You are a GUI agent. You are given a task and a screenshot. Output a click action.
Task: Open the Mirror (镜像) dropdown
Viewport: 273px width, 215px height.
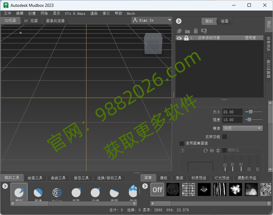(242, 128)
